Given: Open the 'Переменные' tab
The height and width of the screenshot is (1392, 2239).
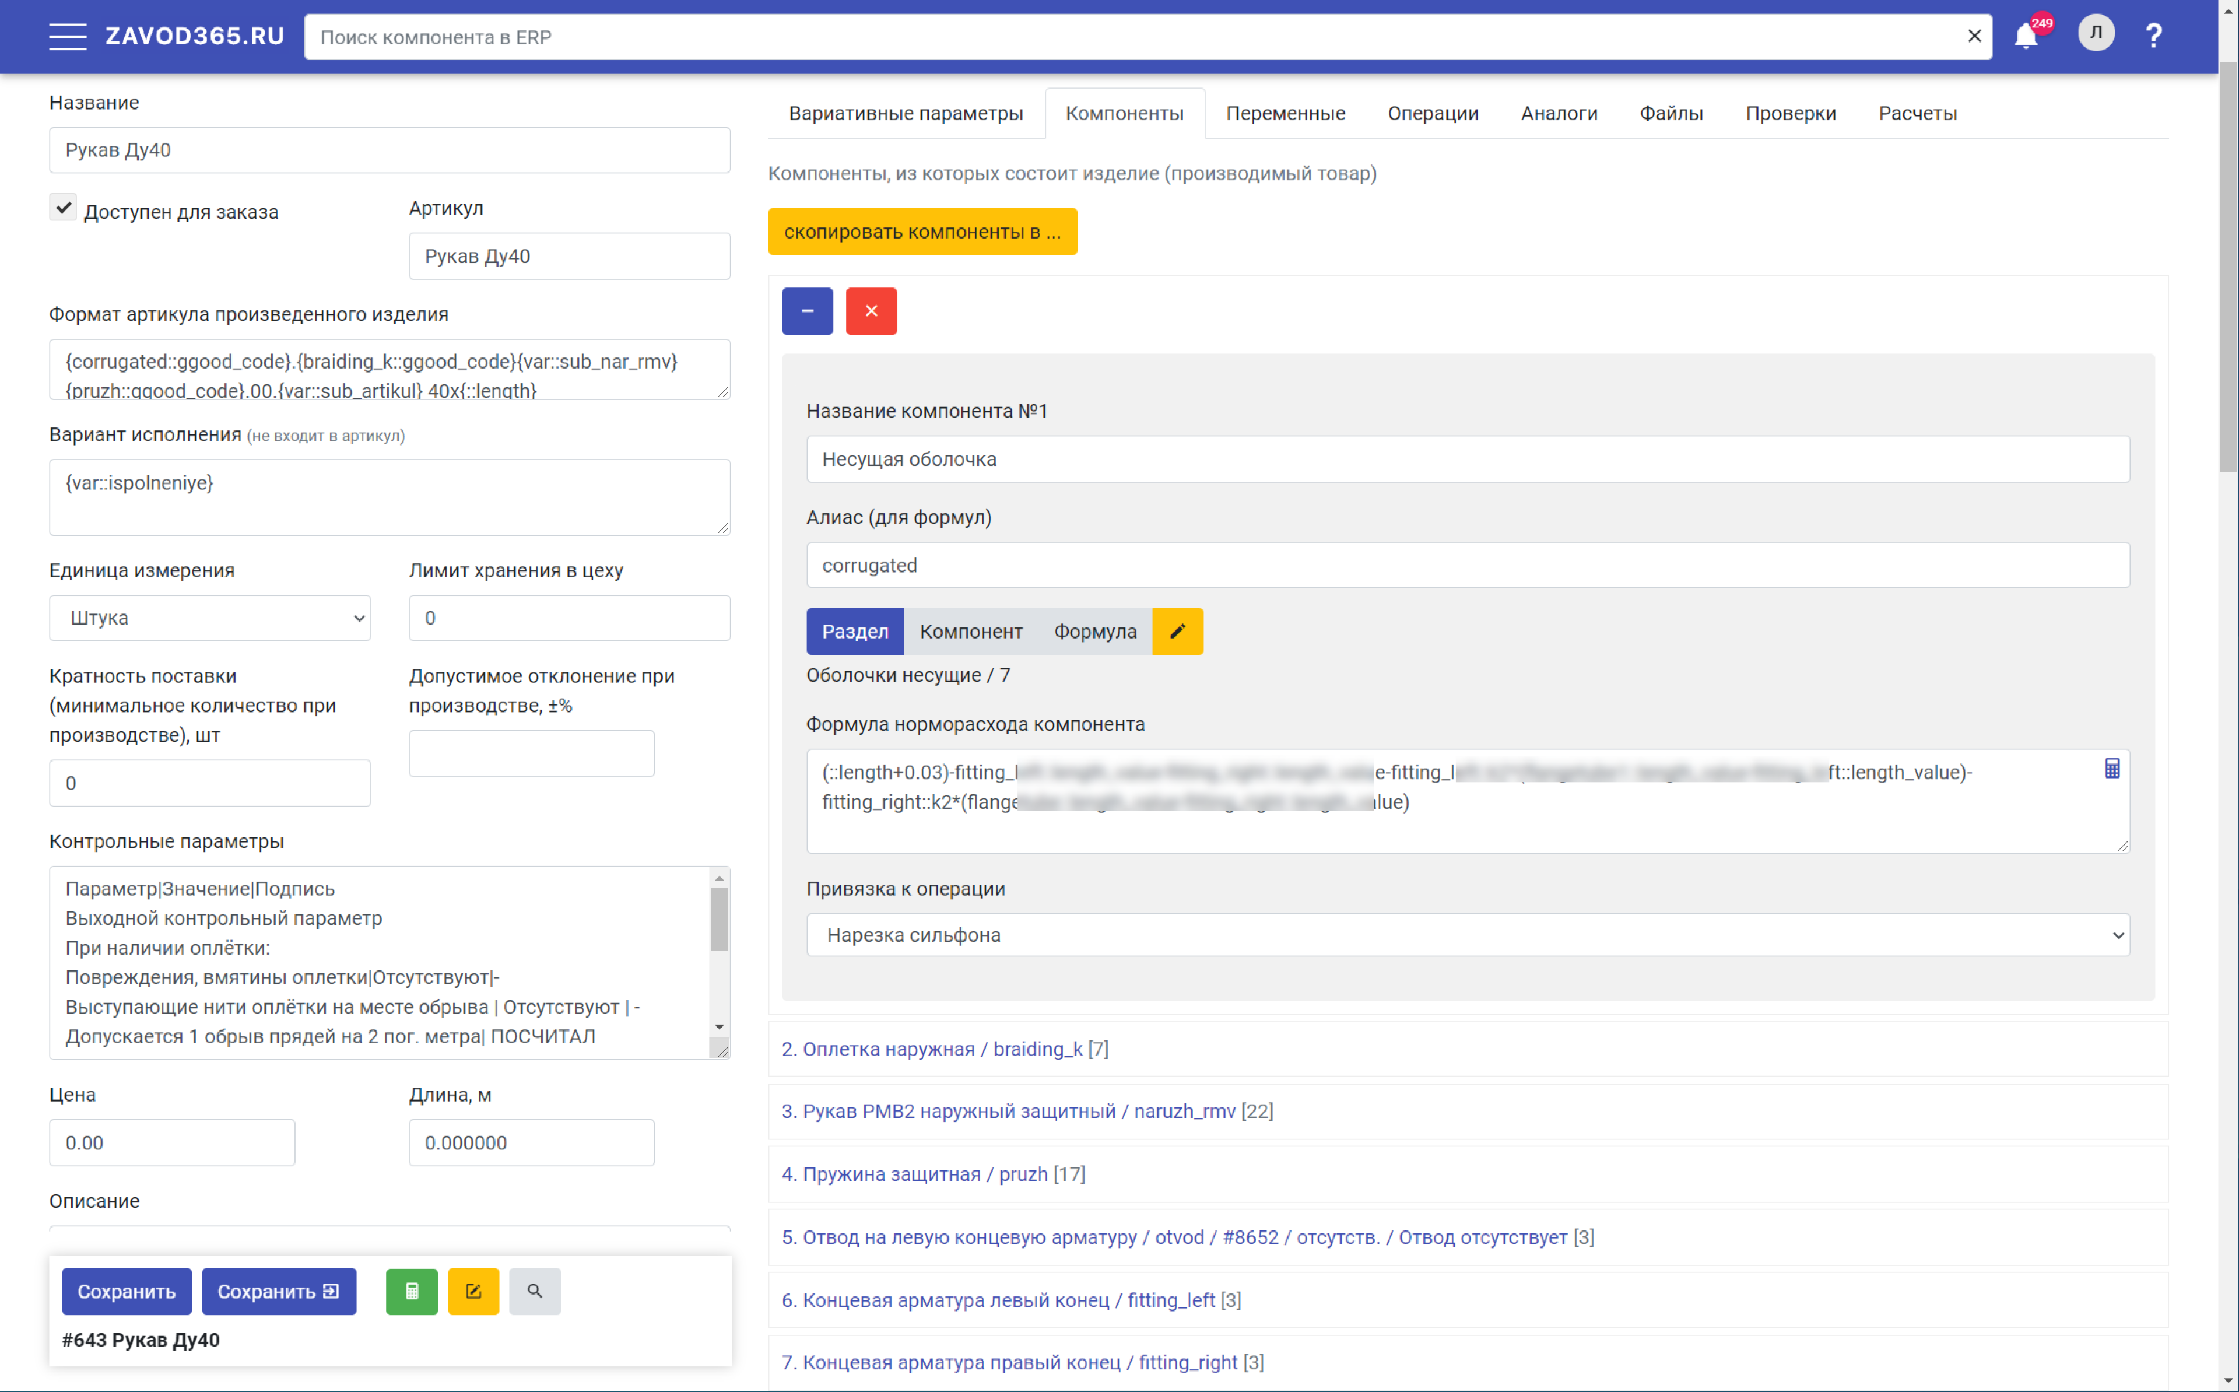Looking at the screenshot, I should 1285,113.
